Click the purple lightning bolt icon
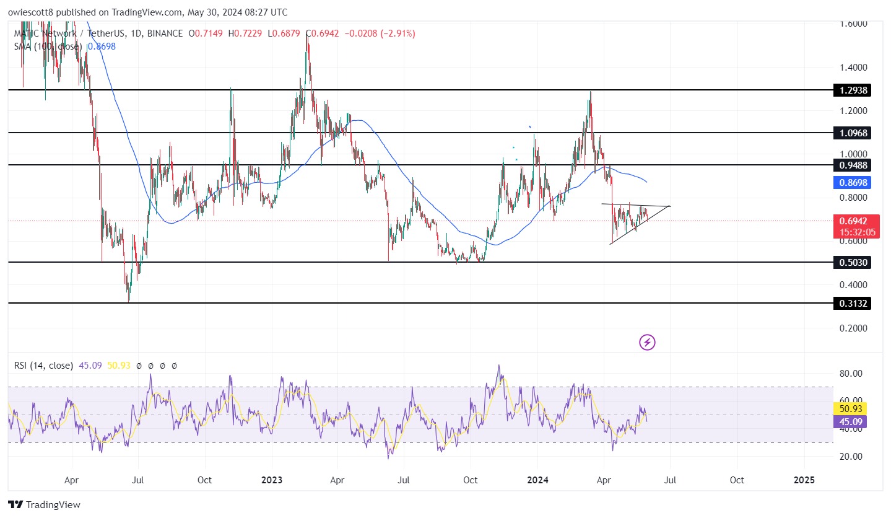The height and width of the screenshot is (518, 891). [x=647, y=342]
